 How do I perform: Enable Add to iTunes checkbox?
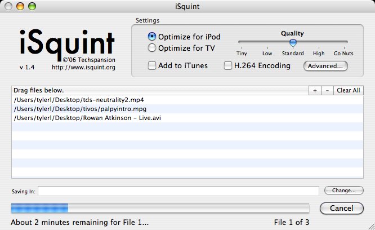[152, 65]
